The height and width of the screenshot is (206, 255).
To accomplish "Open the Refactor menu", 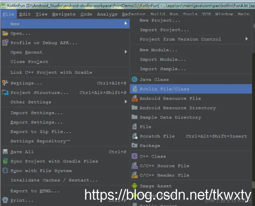I will point(134,14).
